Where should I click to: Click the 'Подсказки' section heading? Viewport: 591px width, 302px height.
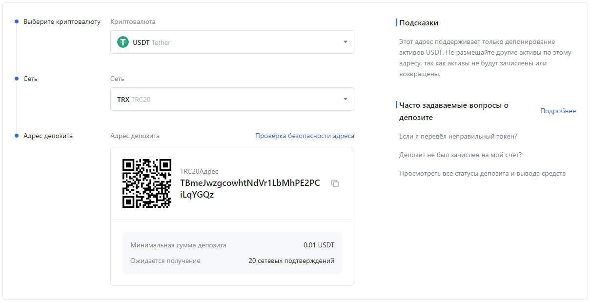point(418,23)
